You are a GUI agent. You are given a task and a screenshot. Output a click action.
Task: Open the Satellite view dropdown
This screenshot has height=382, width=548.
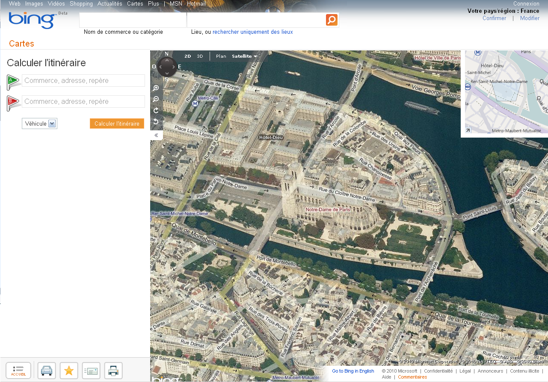pyautogui.click(x=244, y=56)
